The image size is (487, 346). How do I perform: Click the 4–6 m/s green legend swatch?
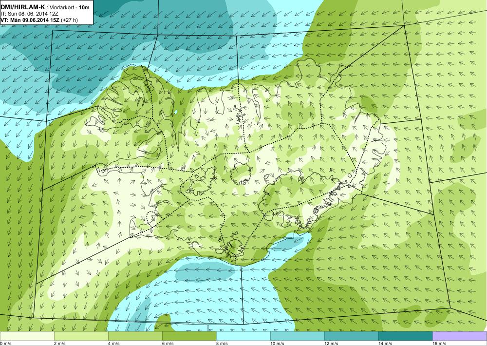coord(135,336)
